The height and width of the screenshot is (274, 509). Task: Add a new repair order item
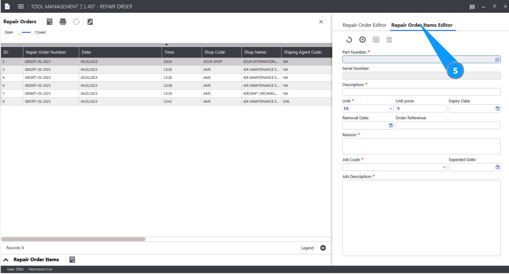coord(362,40)
